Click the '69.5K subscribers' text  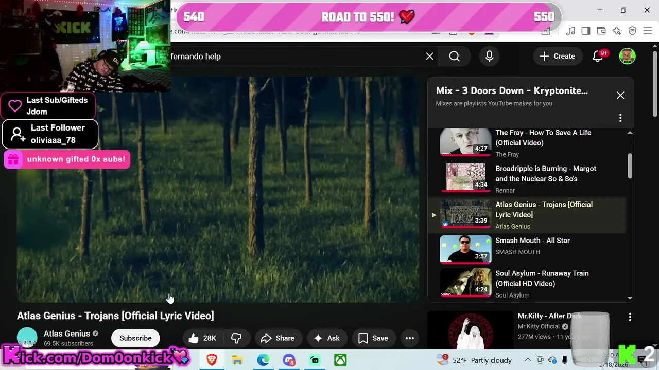68,343
